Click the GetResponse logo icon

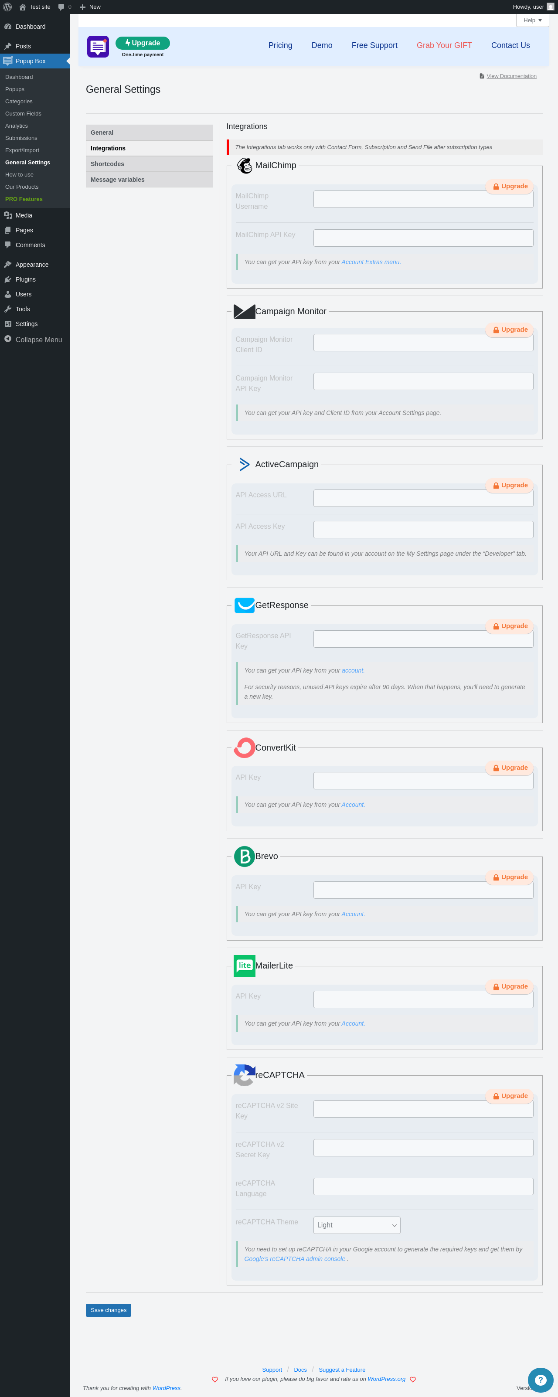245,605
